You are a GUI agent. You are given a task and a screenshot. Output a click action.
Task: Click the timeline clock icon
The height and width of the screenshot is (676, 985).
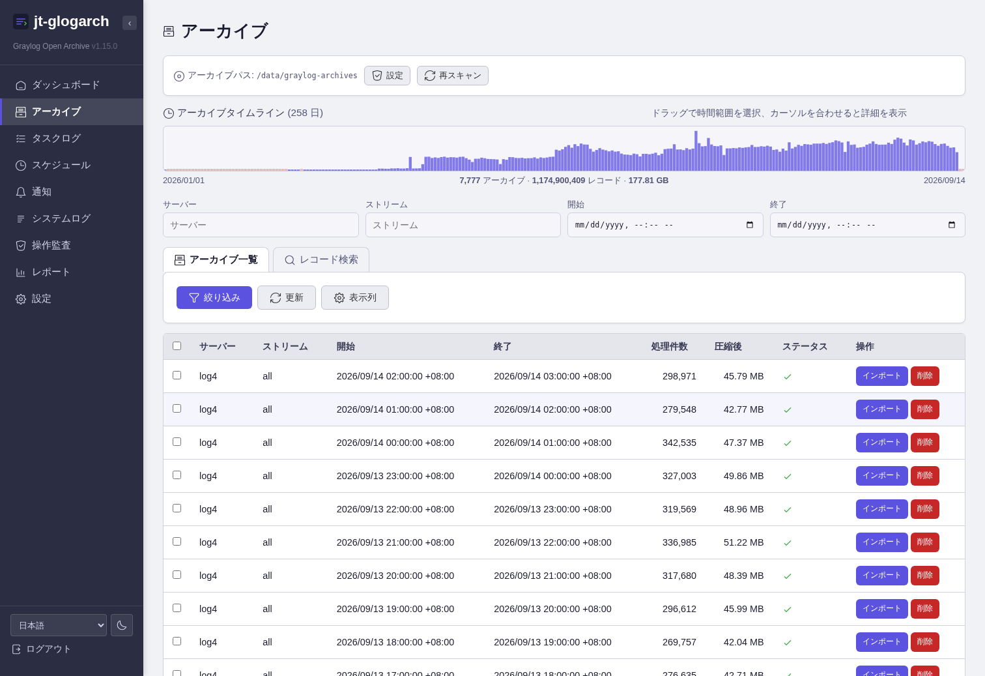(x=169, y=113)
